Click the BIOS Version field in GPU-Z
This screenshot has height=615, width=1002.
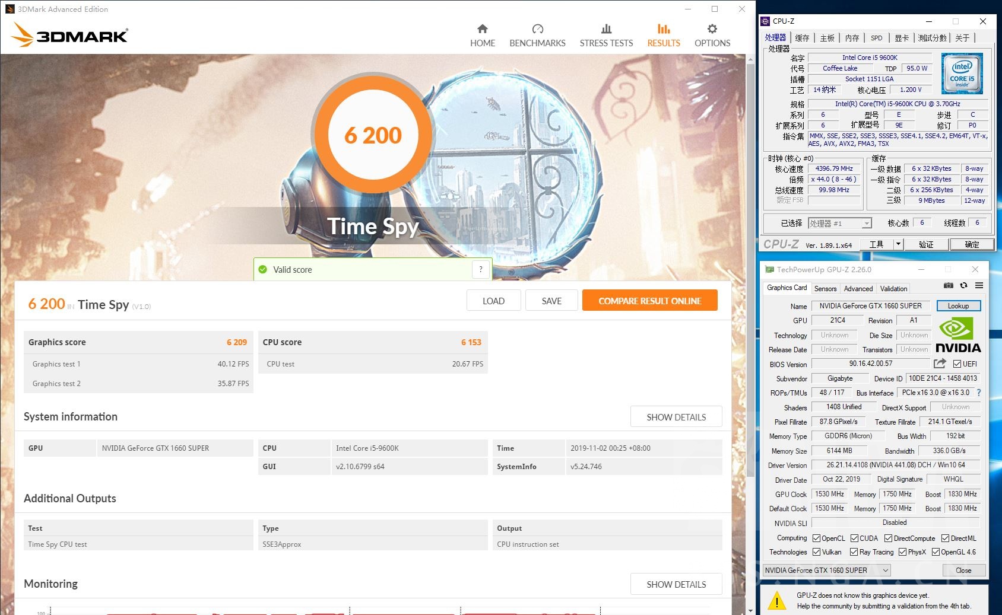point(870,364)
